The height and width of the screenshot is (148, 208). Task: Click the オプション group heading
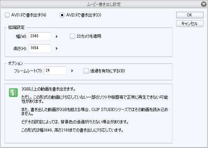click(15, 63)
